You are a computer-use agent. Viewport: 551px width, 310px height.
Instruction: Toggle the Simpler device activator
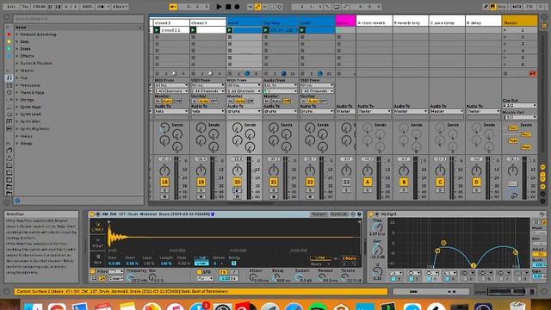(x=92, y=214)
